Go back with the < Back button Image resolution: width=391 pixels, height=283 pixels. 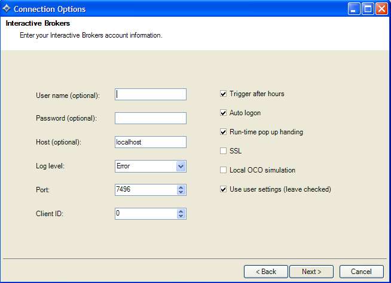point(266,272)
